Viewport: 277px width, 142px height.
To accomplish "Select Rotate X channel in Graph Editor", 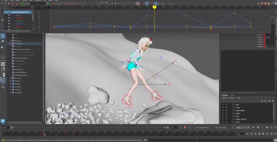I will pyautogui.click(x=18, y=27).
